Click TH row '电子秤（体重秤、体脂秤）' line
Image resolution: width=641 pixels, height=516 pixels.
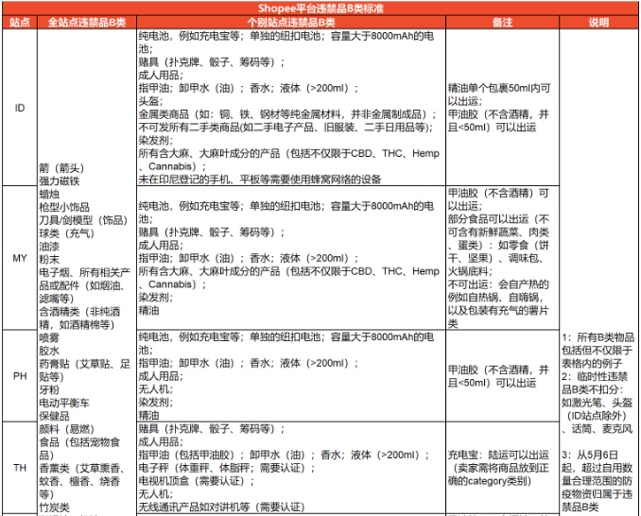[x=227, y=468]
